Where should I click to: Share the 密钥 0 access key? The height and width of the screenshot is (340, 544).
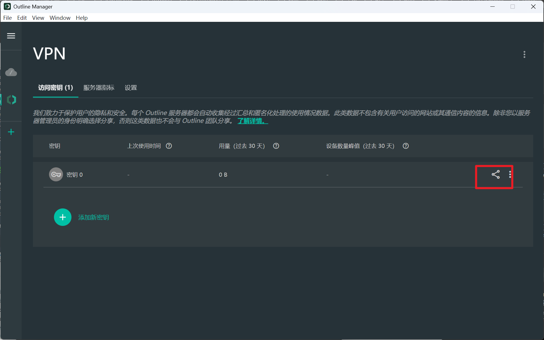coord(496,174)
